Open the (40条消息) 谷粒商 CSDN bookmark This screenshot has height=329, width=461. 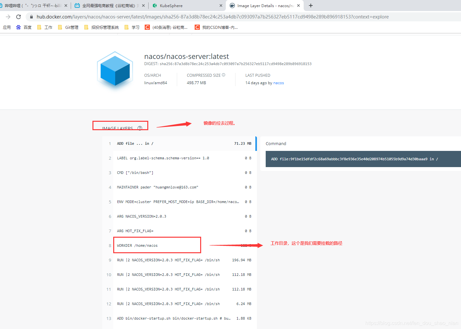point(166,28)
